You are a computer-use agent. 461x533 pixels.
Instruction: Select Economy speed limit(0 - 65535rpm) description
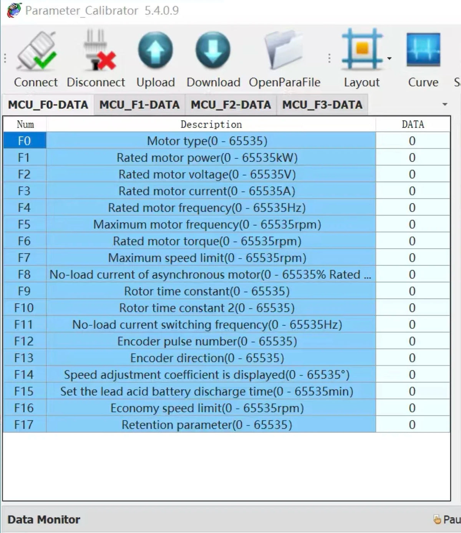pyautogui.click(x=211, y=408)
